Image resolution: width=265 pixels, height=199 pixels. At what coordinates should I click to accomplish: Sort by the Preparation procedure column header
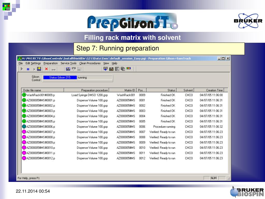(x=86, y=90)
